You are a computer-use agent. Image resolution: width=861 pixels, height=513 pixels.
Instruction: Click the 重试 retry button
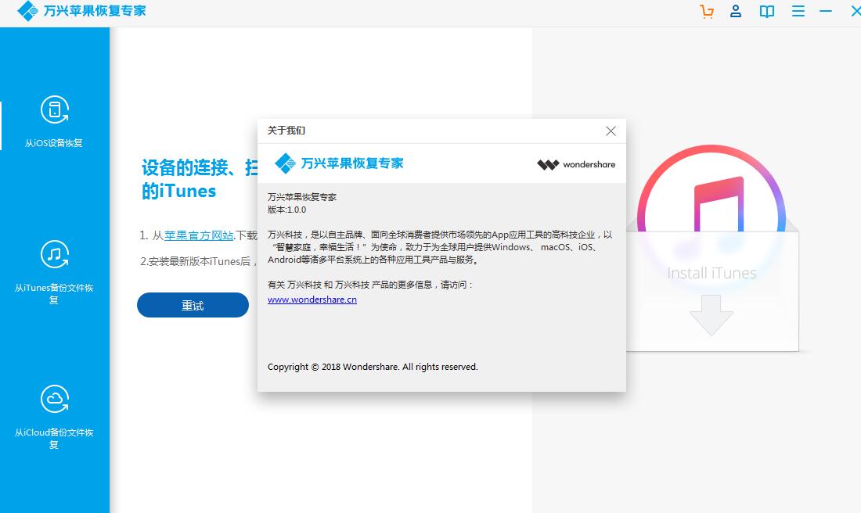point(193,305)
